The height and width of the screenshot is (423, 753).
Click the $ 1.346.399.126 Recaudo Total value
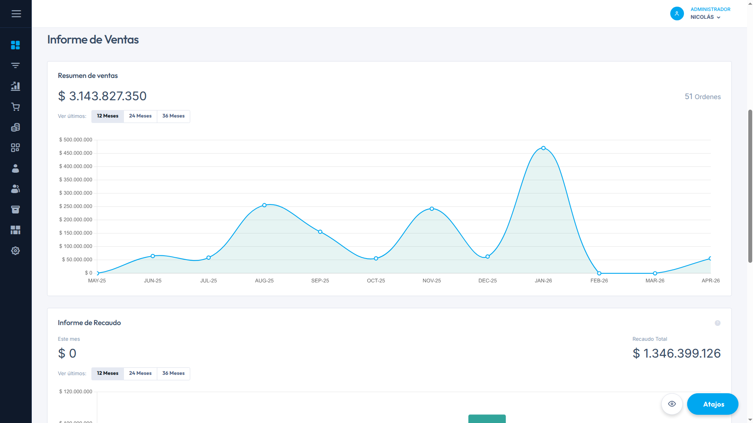677,353
